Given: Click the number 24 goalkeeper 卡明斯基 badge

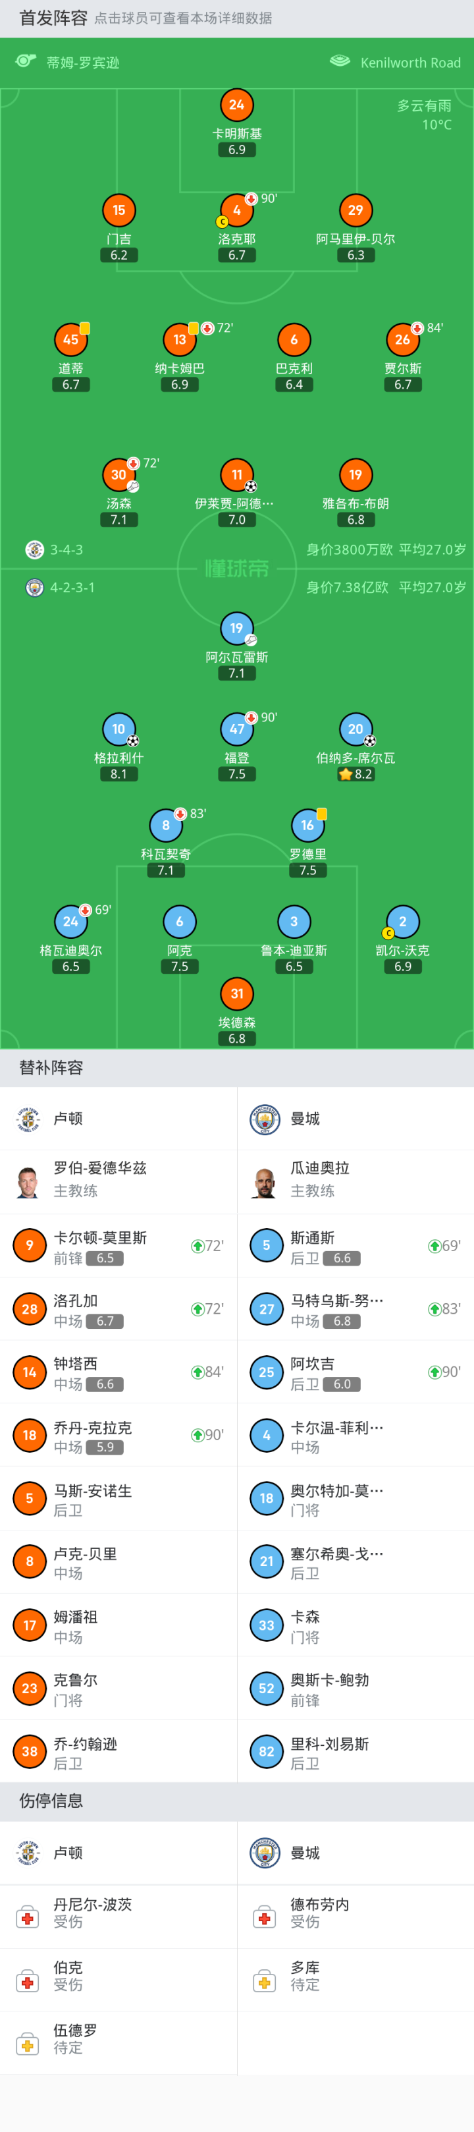Looking at the screenshot, I should pyautogui.click(x=236, y=105).
